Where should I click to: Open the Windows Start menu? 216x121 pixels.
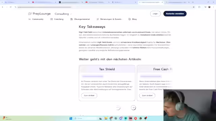point(71,118)
